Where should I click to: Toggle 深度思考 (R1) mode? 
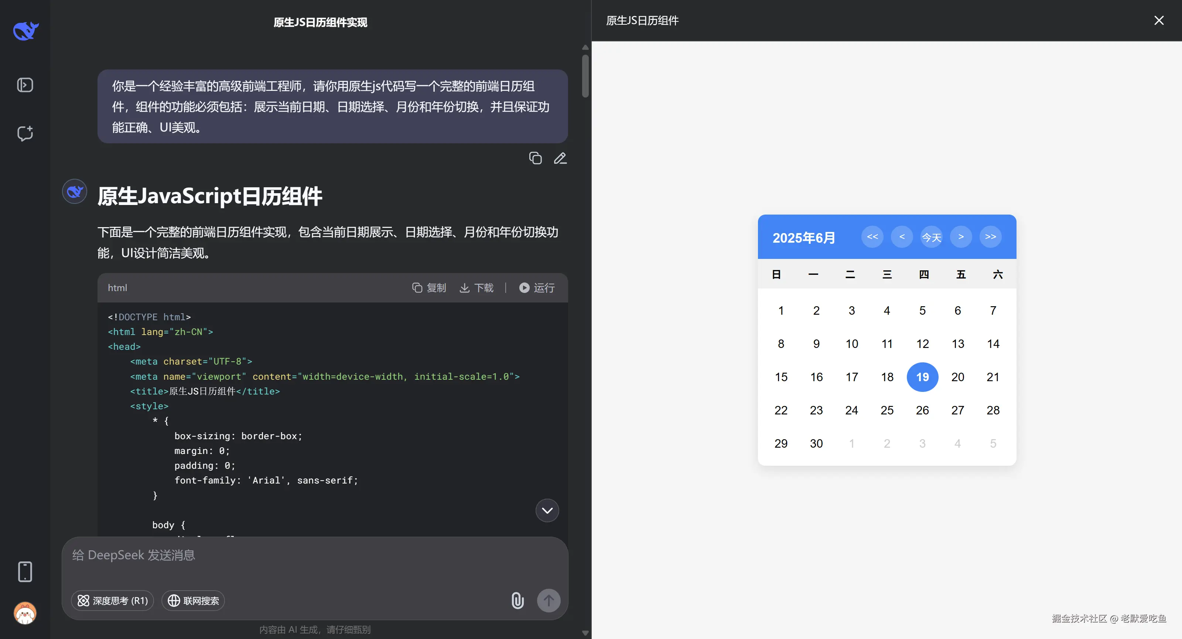point(112,601)
